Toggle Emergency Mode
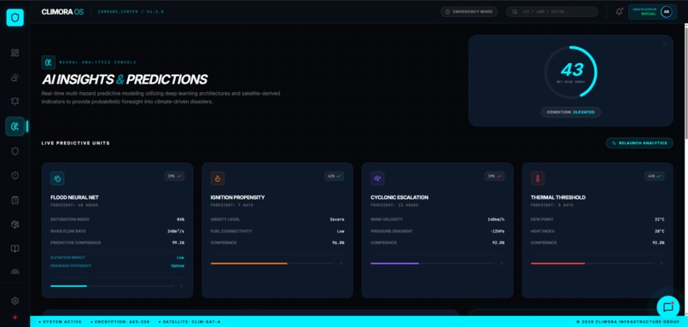 point(469,12)
